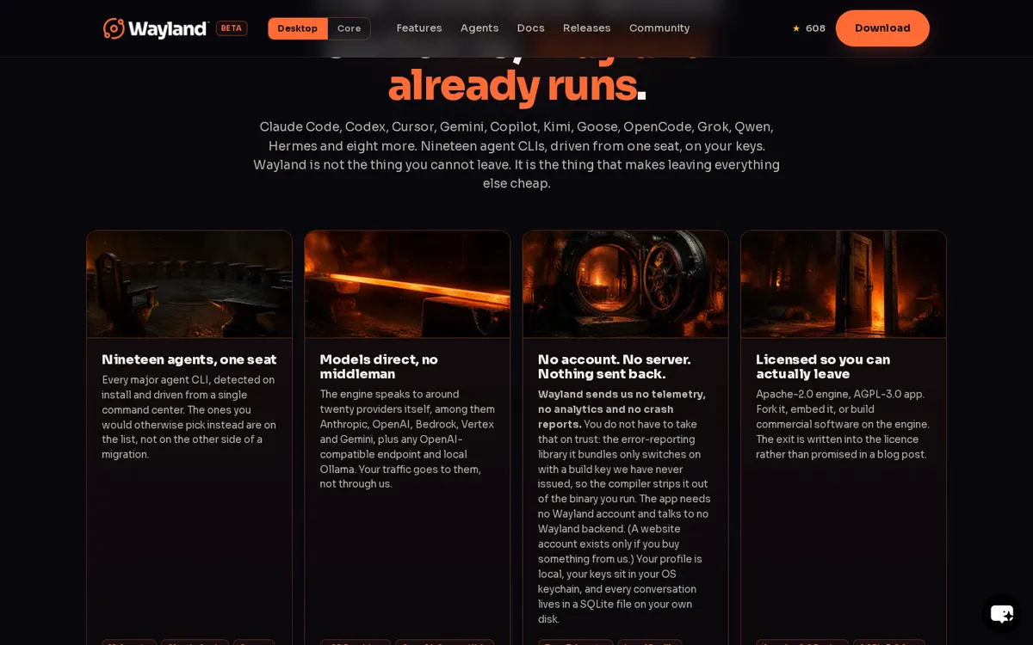The image size is (1033, 645).
Task: Click the burning doorway card image
Action: click(844, 284)
